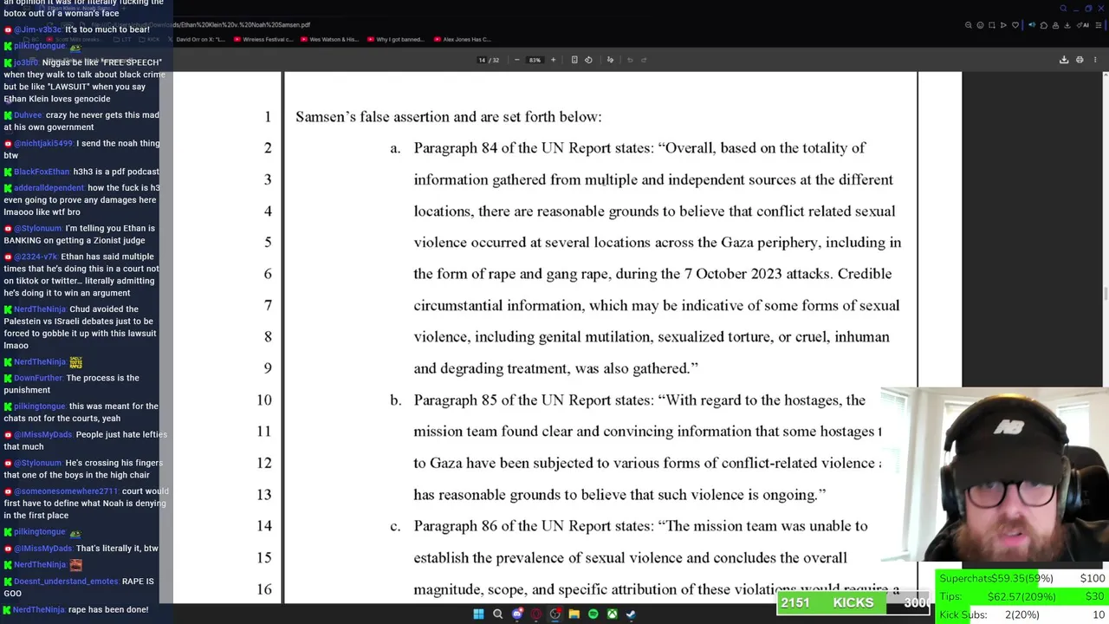Open OBS Studio from the taskbar
The width and height of the screenshot is (1109, 624).
pos(555,614)
